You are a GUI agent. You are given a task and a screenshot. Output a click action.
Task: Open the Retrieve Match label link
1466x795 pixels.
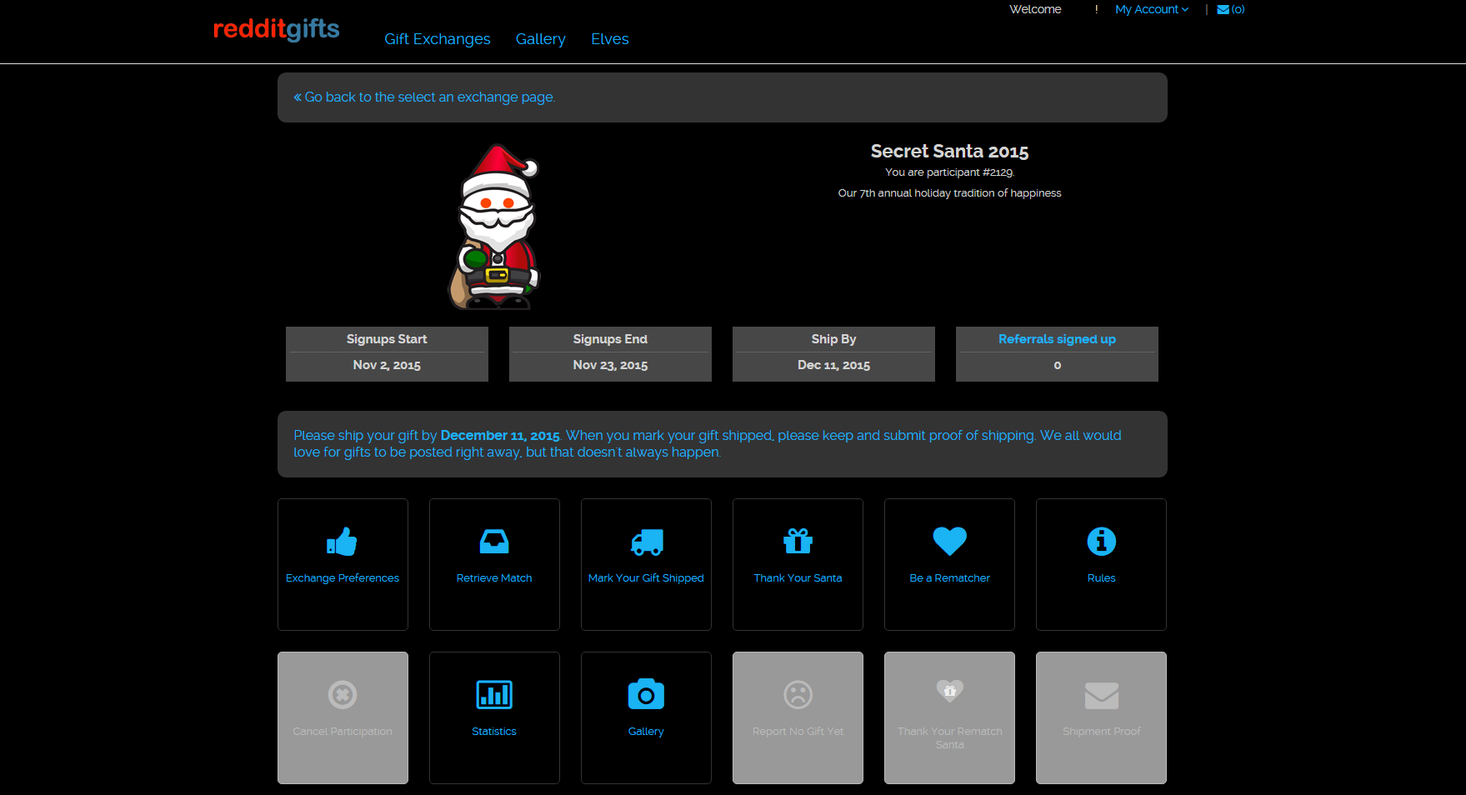click(494, 578)
